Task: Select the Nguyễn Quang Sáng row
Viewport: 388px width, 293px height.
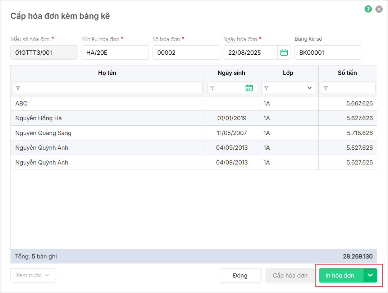Action: [108, 133]
